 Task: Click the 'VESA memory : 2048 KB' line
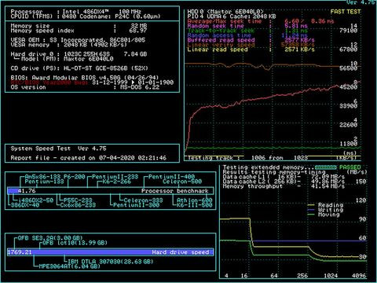pos(69,45)
